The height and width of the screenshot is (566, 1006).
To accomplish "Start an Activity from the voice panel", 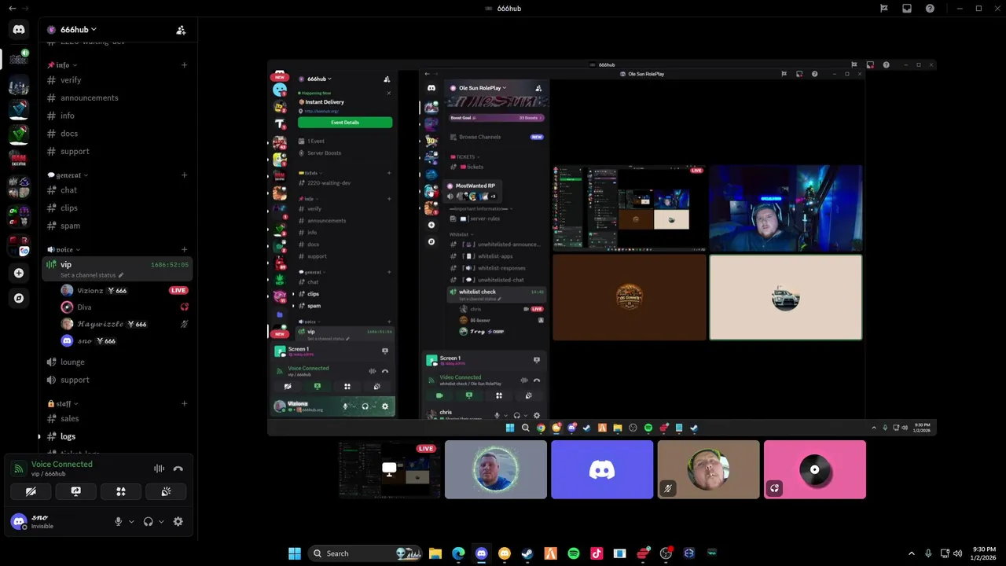I will pyautogui.click(x=121, y=491).
